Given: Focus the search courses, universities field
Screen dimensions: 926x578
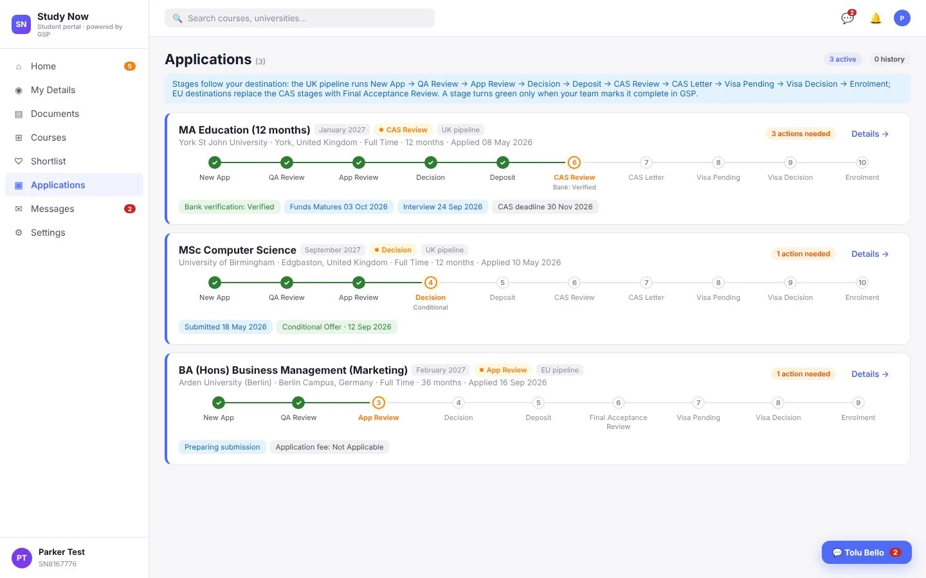Looking at the screenshot, I should tap(300, 18).
